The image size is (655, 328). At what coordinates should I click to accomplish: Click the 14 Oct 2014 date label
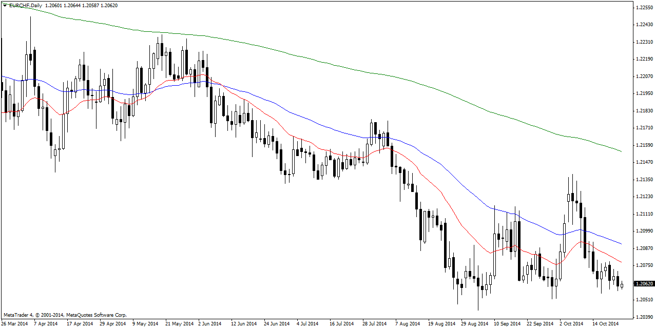[x=606, y=324]
